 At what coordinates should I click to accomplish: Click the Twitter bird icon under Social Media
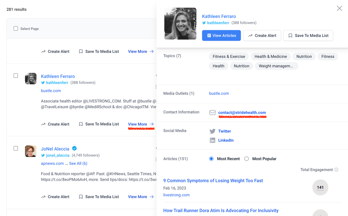[x=212, y=131]
